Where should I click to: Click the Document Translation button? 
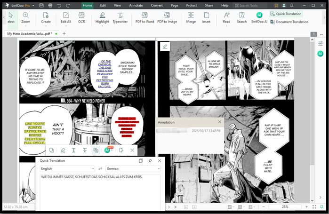pyautogui.click(x=289, y=22)
